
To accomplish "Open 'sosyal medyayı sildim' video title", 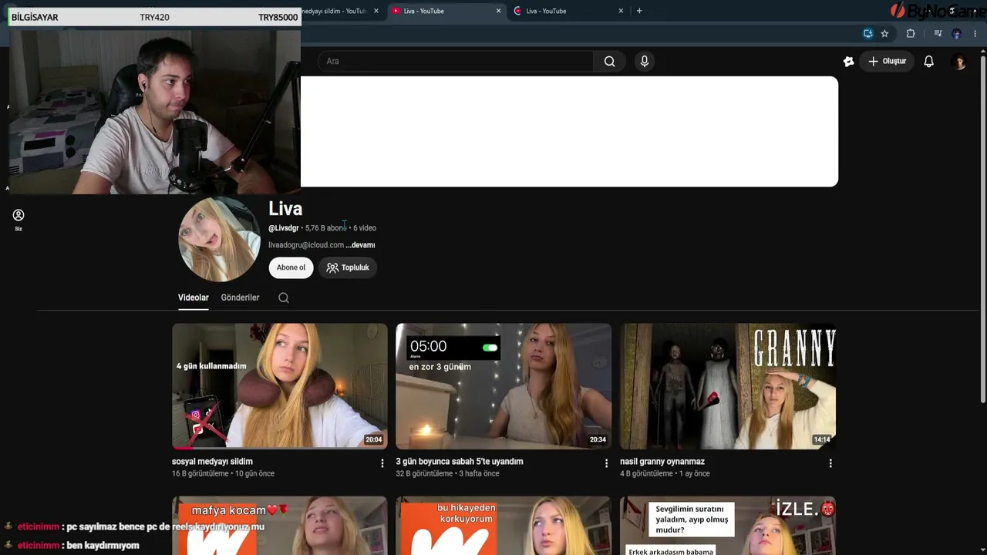I will (212, 462).
